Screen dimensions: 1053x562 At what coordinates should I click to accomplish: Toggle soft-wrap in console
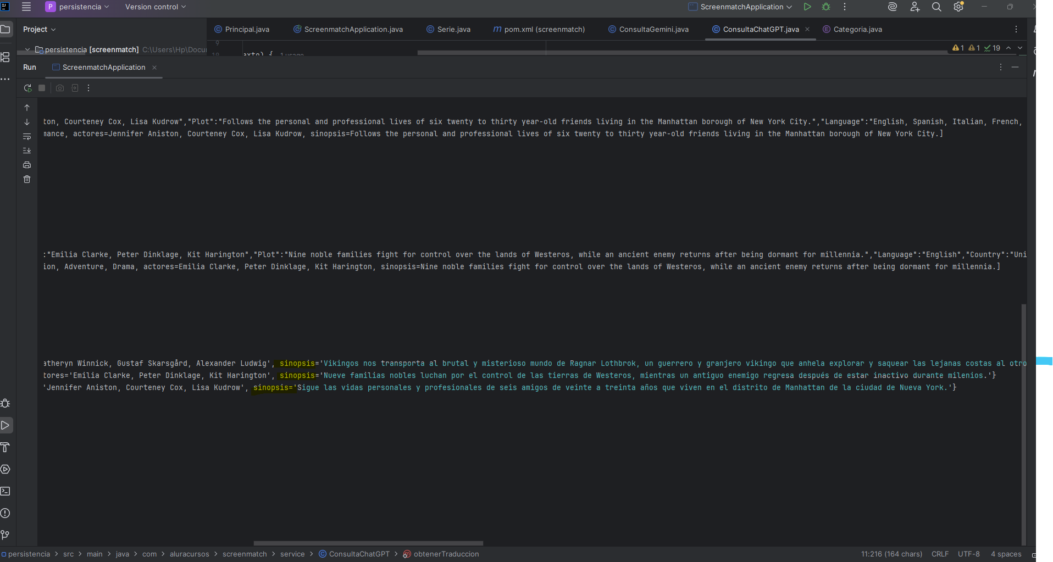point(27,136)
